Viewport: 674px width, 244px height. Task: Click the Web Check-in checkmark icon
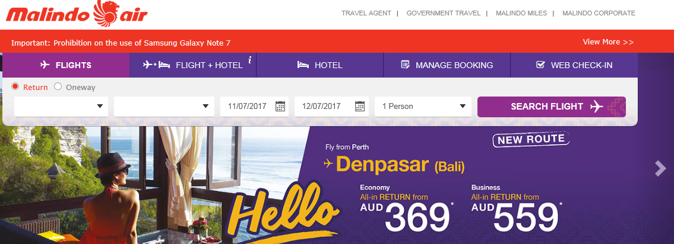click(541, 65)
